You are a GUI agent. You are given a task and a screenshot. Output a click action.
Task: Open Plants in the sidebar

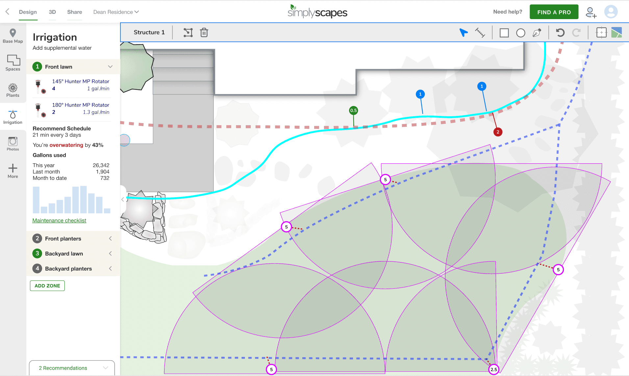[x=13, y=90]
